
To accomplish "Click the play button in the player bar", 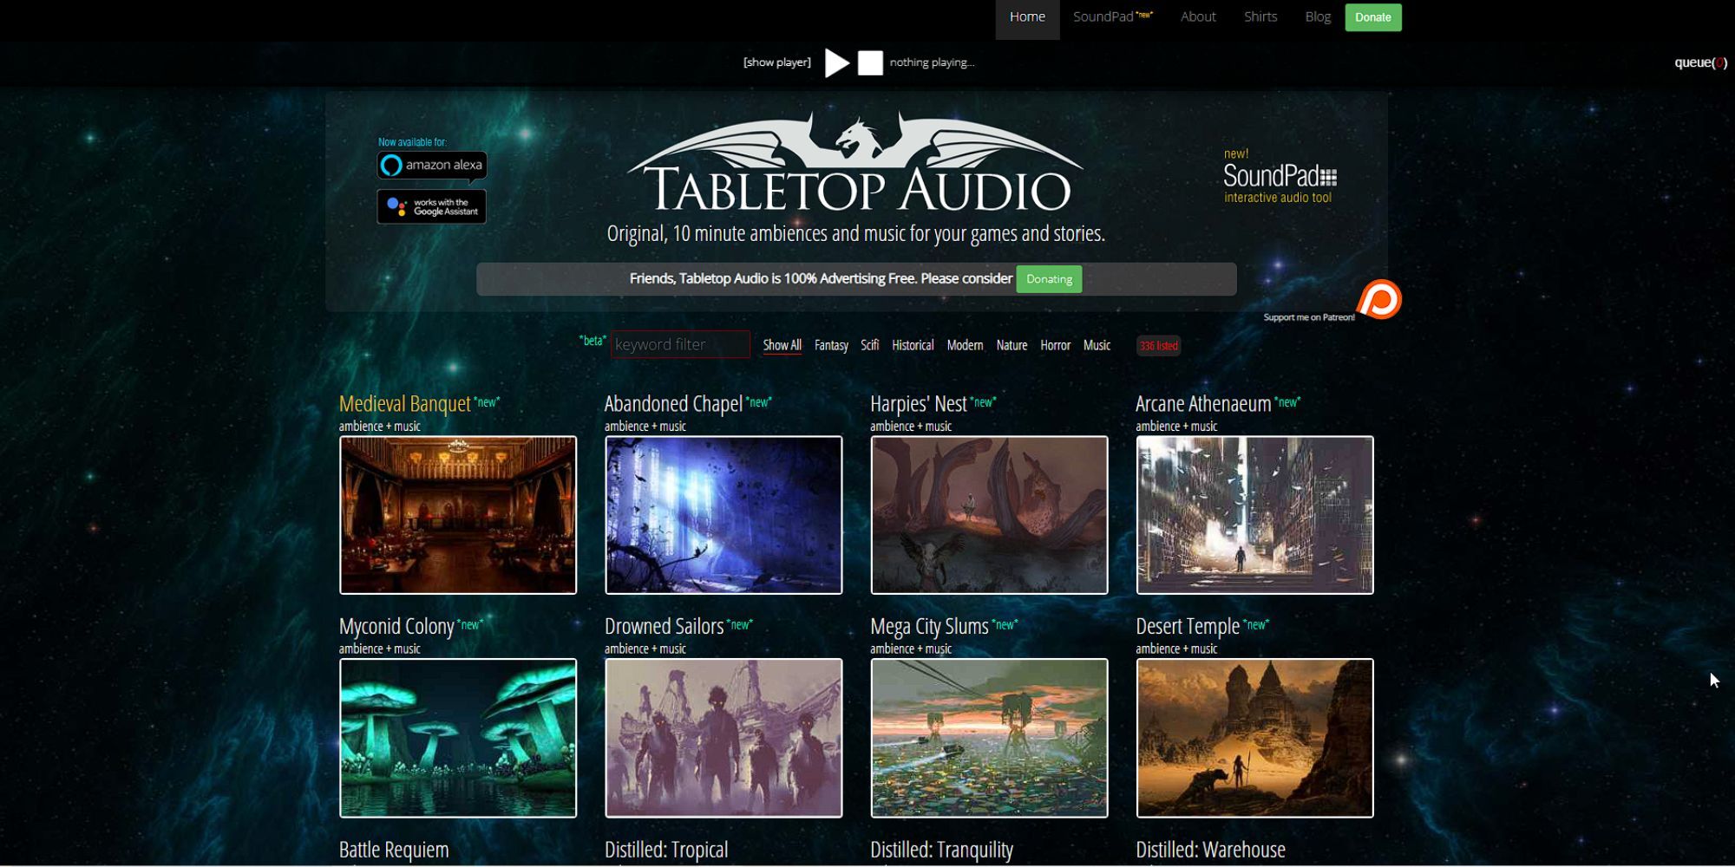I will click(x=836, y=62).
